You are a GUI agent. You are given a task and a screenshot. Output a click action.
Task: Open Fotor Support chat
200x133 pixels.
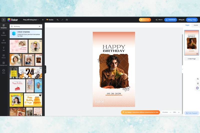(191, 113)
